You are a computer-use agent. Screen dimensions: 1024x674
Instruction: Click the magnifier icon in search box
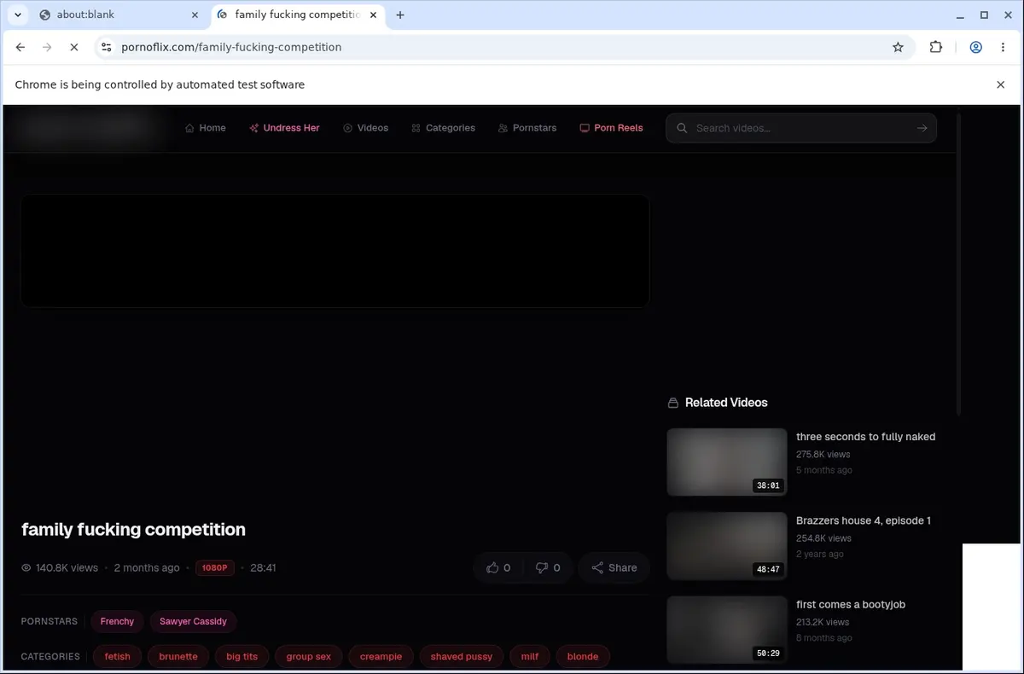pyautogui.click(x=682, y=128)
